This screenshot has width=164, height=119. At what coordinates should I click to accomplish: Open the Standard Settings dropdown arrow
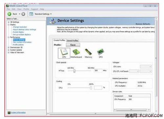(51, 14)
